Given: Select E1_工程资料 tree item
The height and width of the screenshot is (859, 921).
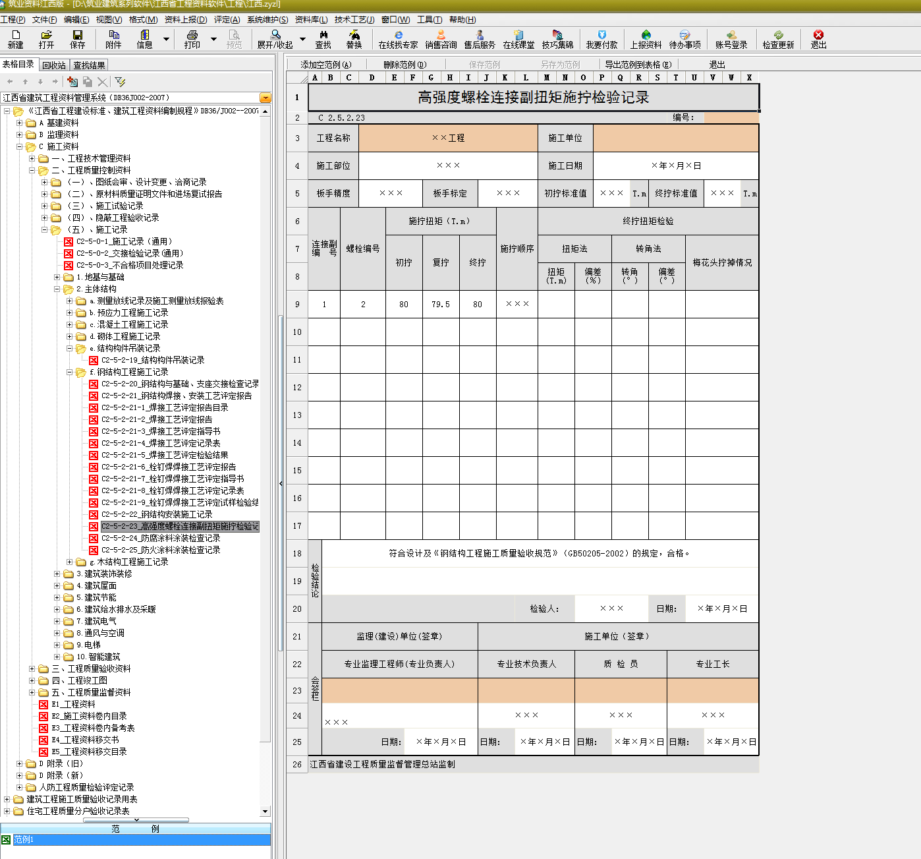Looking at the screenshot, I should tap(73, 704).
